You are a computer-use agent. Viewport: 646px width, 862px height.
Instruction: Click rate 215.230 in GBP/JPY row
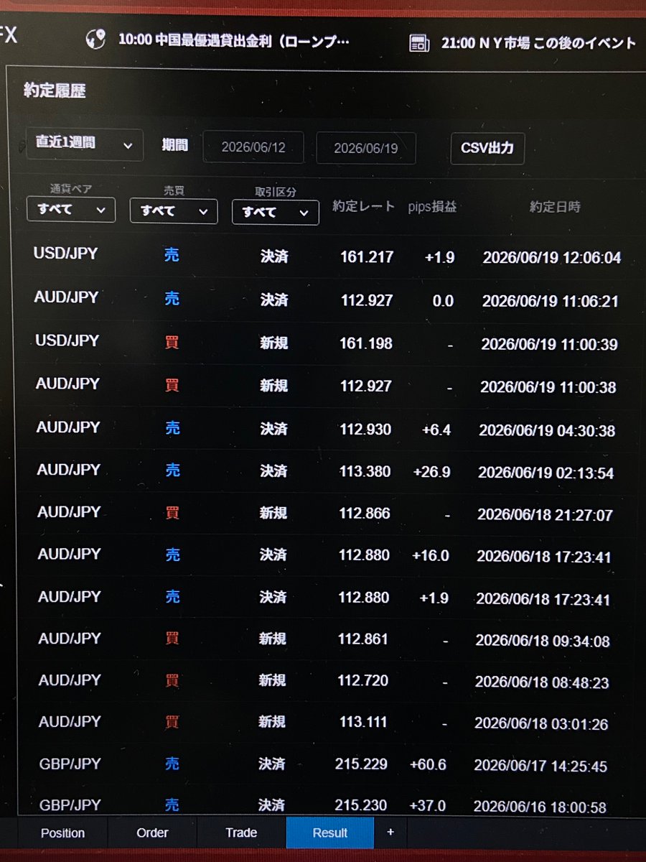tap(361, 805)
